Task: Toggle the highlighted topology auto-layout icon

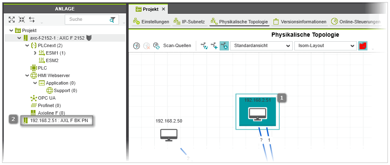Action: (224, 46)
